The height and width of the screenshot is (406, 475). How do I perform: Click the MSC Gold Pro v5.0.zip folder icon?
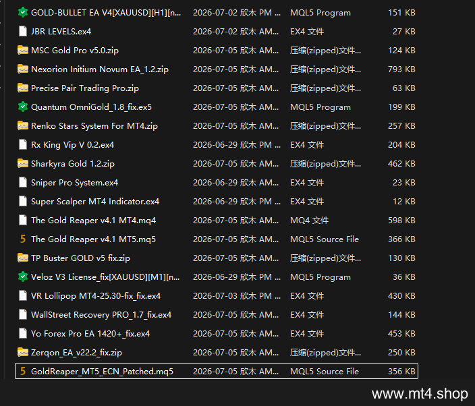23,50
